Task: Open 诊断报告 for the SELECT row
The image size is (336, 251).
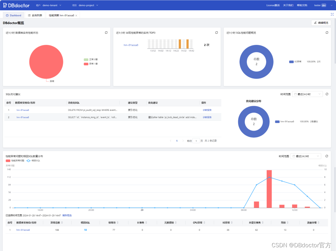Action: point(207,117)
